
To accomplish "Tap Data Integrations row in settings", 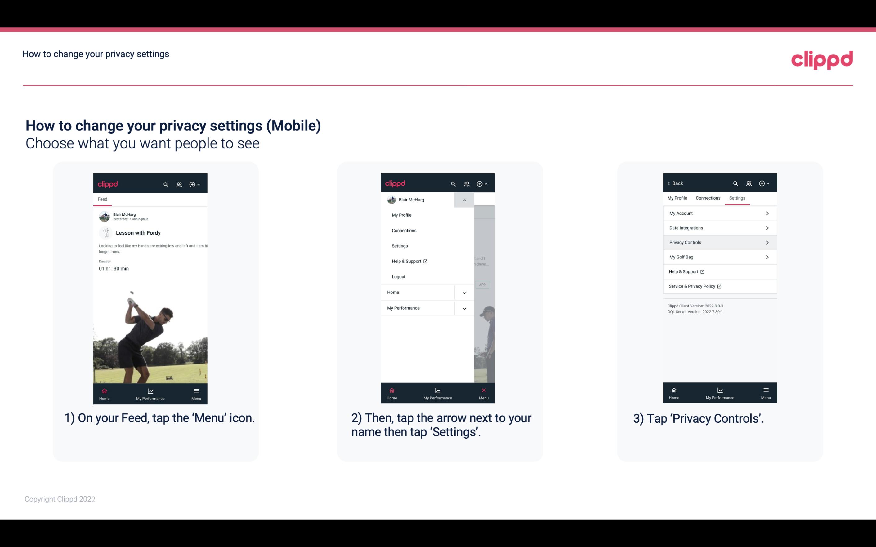I will coord(719,227).
